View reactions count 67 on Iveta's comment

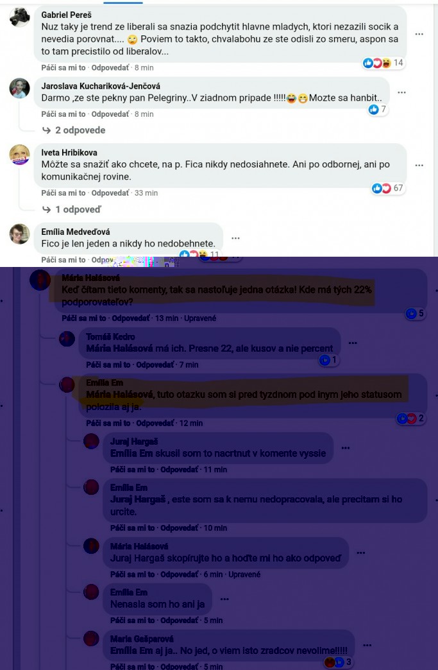[387, 188]
